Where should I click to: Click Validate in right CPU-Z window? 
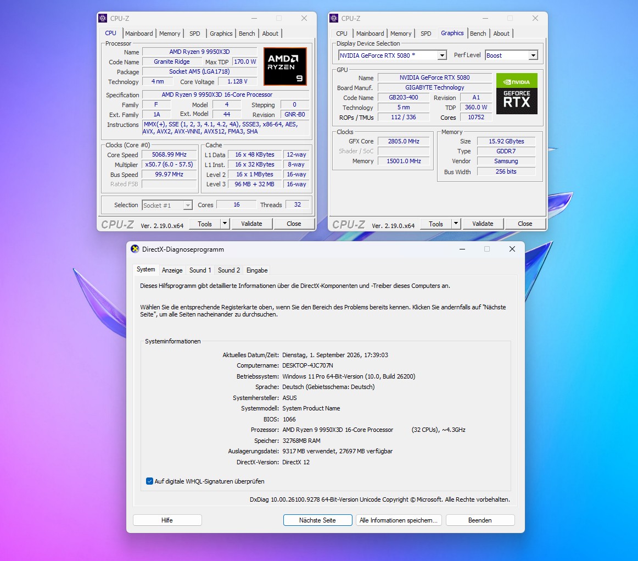point(483,224)
